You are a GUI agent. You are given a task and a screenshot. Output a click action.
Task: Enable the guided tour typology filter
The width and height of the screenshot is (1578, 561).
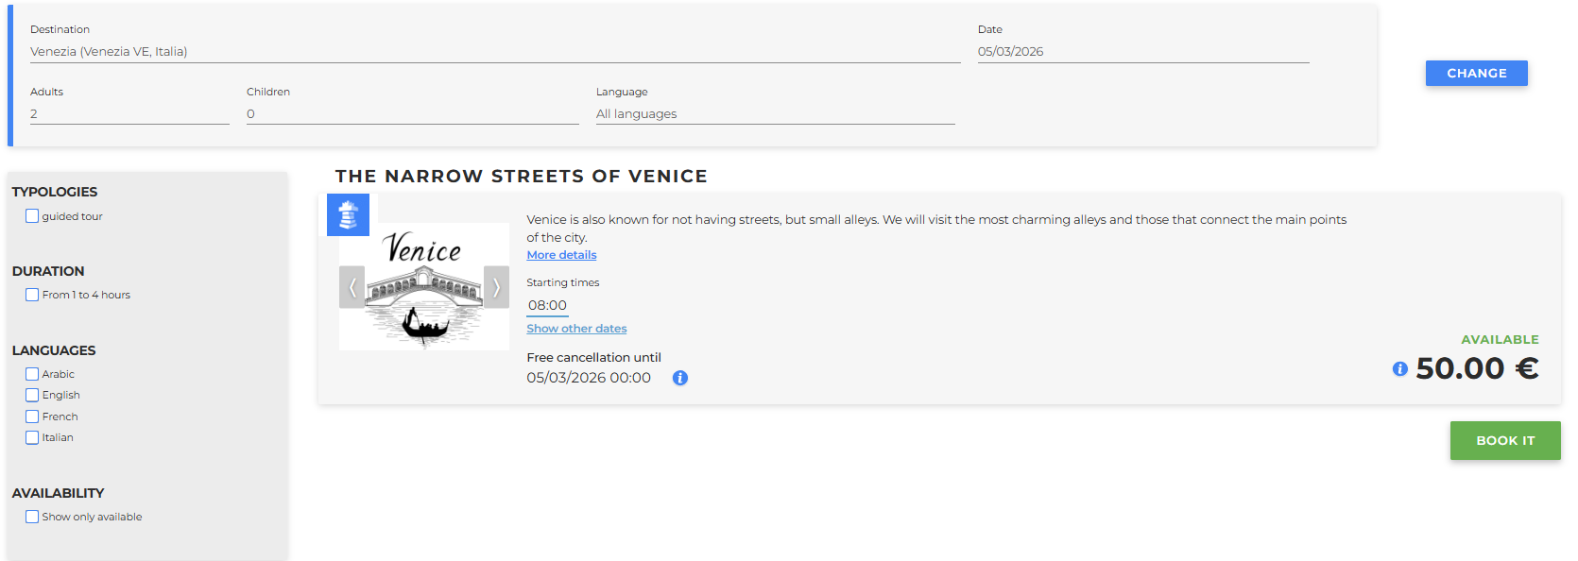point(32,216)
